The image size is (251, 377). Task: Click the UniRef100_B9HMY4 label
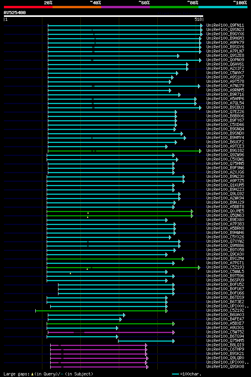coord(225,138)
